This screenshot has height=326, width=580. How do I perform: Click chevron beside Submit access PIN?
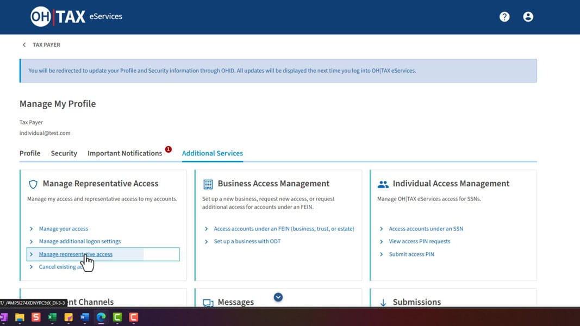click(382, 254)
